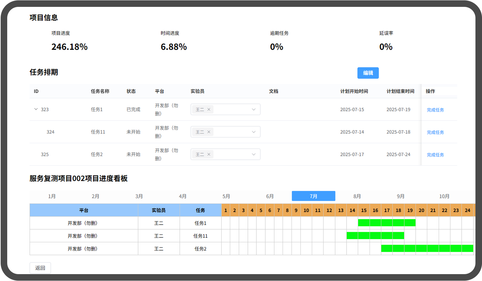Click the 返回 button

[40, 268]
